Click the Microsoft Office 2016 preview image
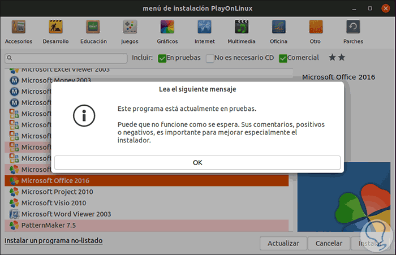 tap(344, 197)
